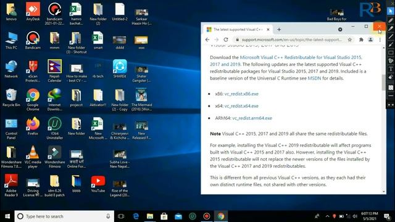Open hamro bachat Excel file
Viewport: 395px width, 222px height.
pos(77,14)
